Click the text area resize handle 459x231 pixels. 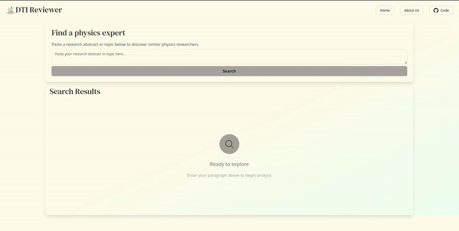pyautogui.click(x=406, y=62)
